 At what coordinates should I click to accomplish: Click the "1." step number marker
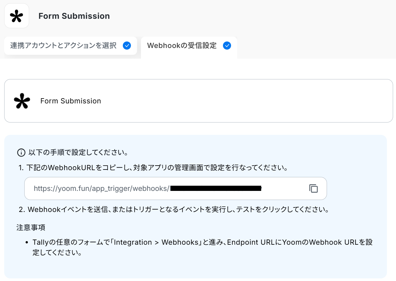coord(21,168)
